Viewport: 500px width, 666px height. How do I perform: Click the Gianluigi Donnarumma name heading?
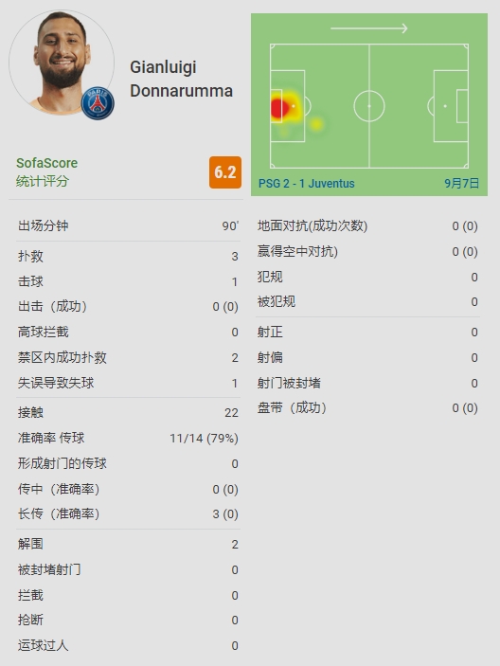click(x=181, y=79)
